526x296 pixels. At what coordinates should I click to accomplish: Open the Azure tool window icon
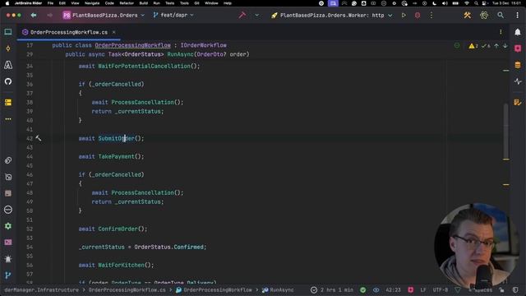8,65
